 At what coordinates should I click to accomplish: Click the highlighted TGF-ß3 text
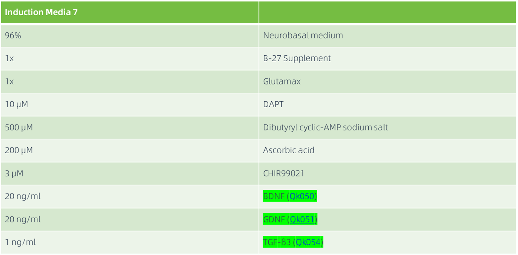click(x=277, y=242)
